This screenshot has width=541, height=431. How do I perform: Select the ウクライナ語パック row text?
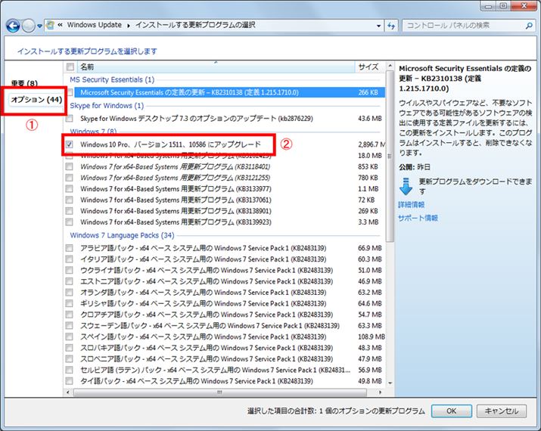(207, 270)
